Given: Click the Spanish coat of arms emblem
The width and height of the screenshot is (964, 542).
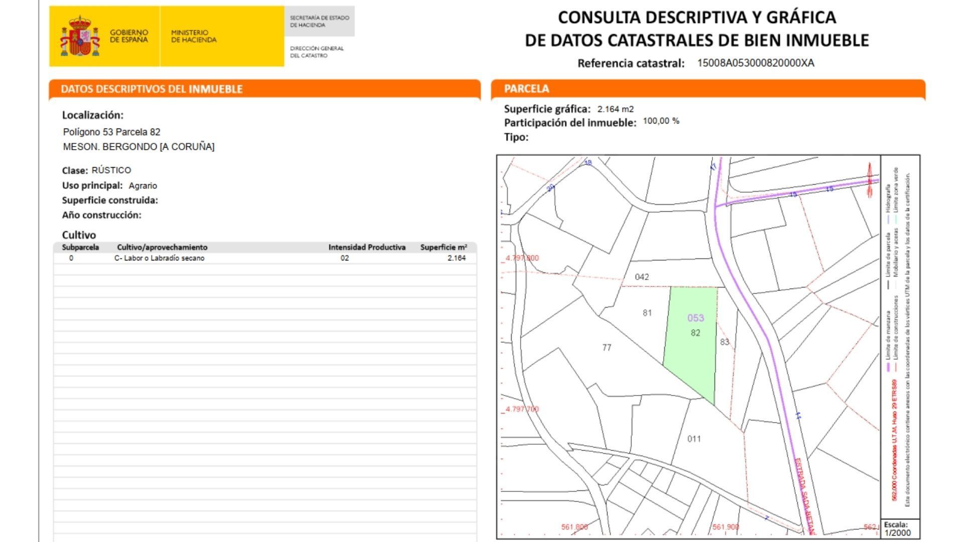Looking at the screenshot, I should 79,36.
